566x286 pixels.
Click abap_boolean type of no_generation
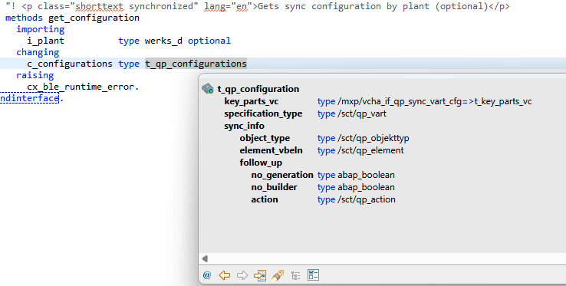pyautogui.click(x=366, y=175)
